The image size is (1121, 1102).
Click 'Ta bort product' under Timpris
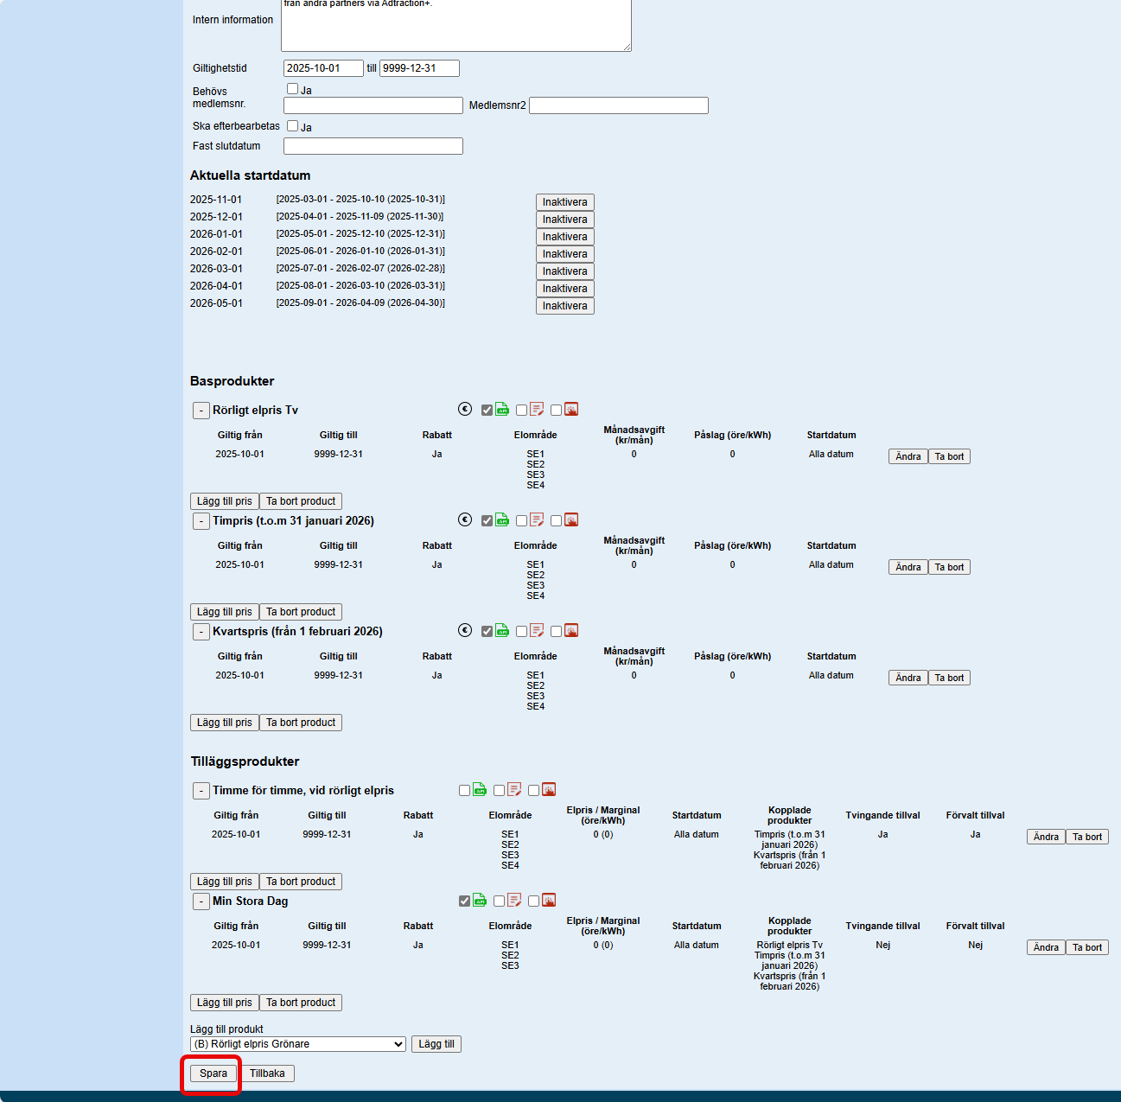[300, 612]
